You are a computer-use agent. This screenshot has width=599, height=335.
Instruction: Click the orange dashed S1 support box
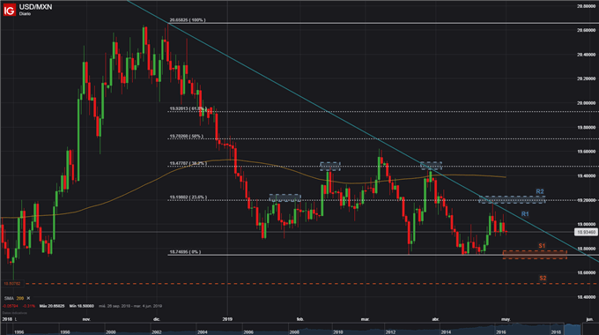coord(535,255)
